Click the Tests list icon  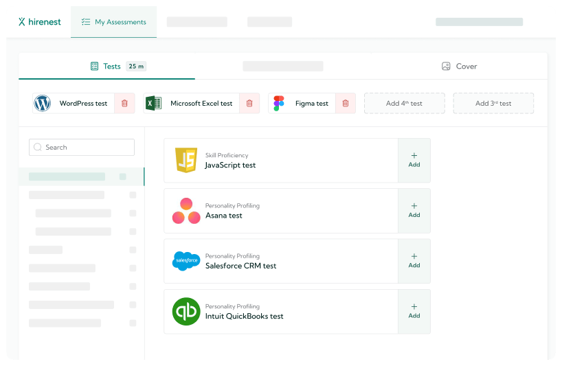point(94,66)
